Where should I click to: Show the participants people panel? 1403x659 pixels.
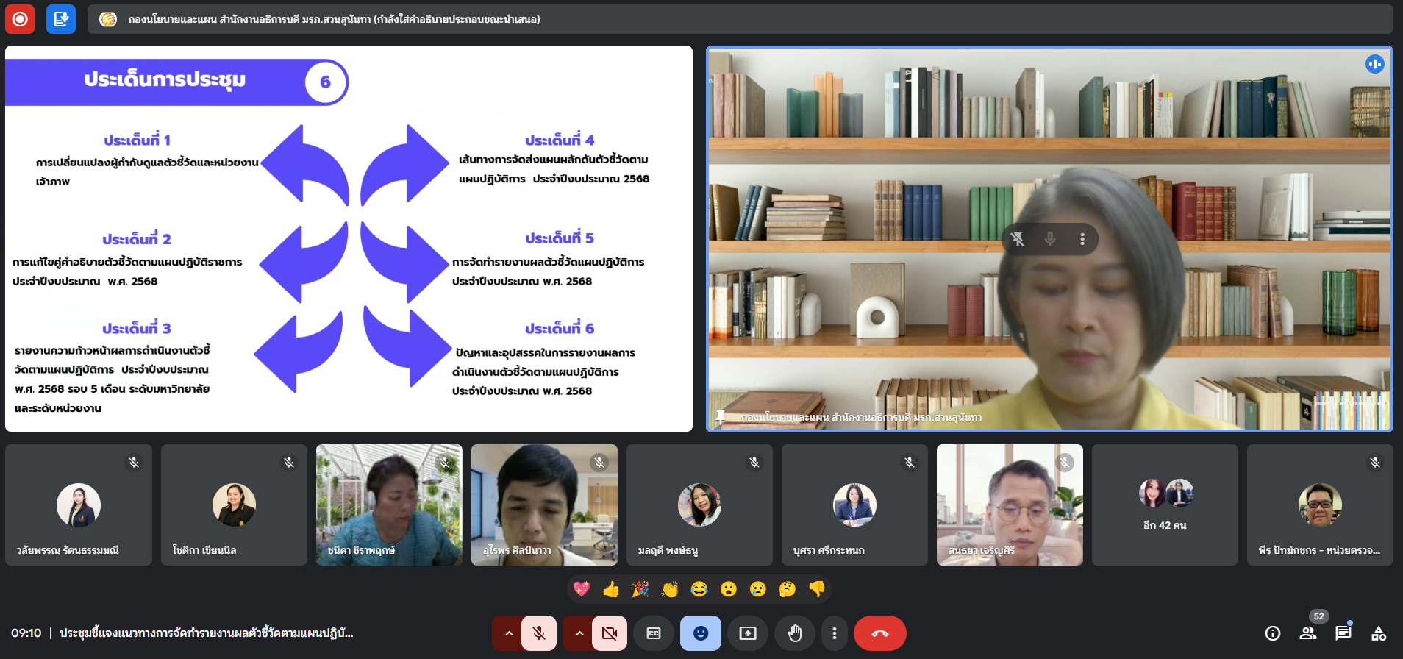(x=1308, y=633)
